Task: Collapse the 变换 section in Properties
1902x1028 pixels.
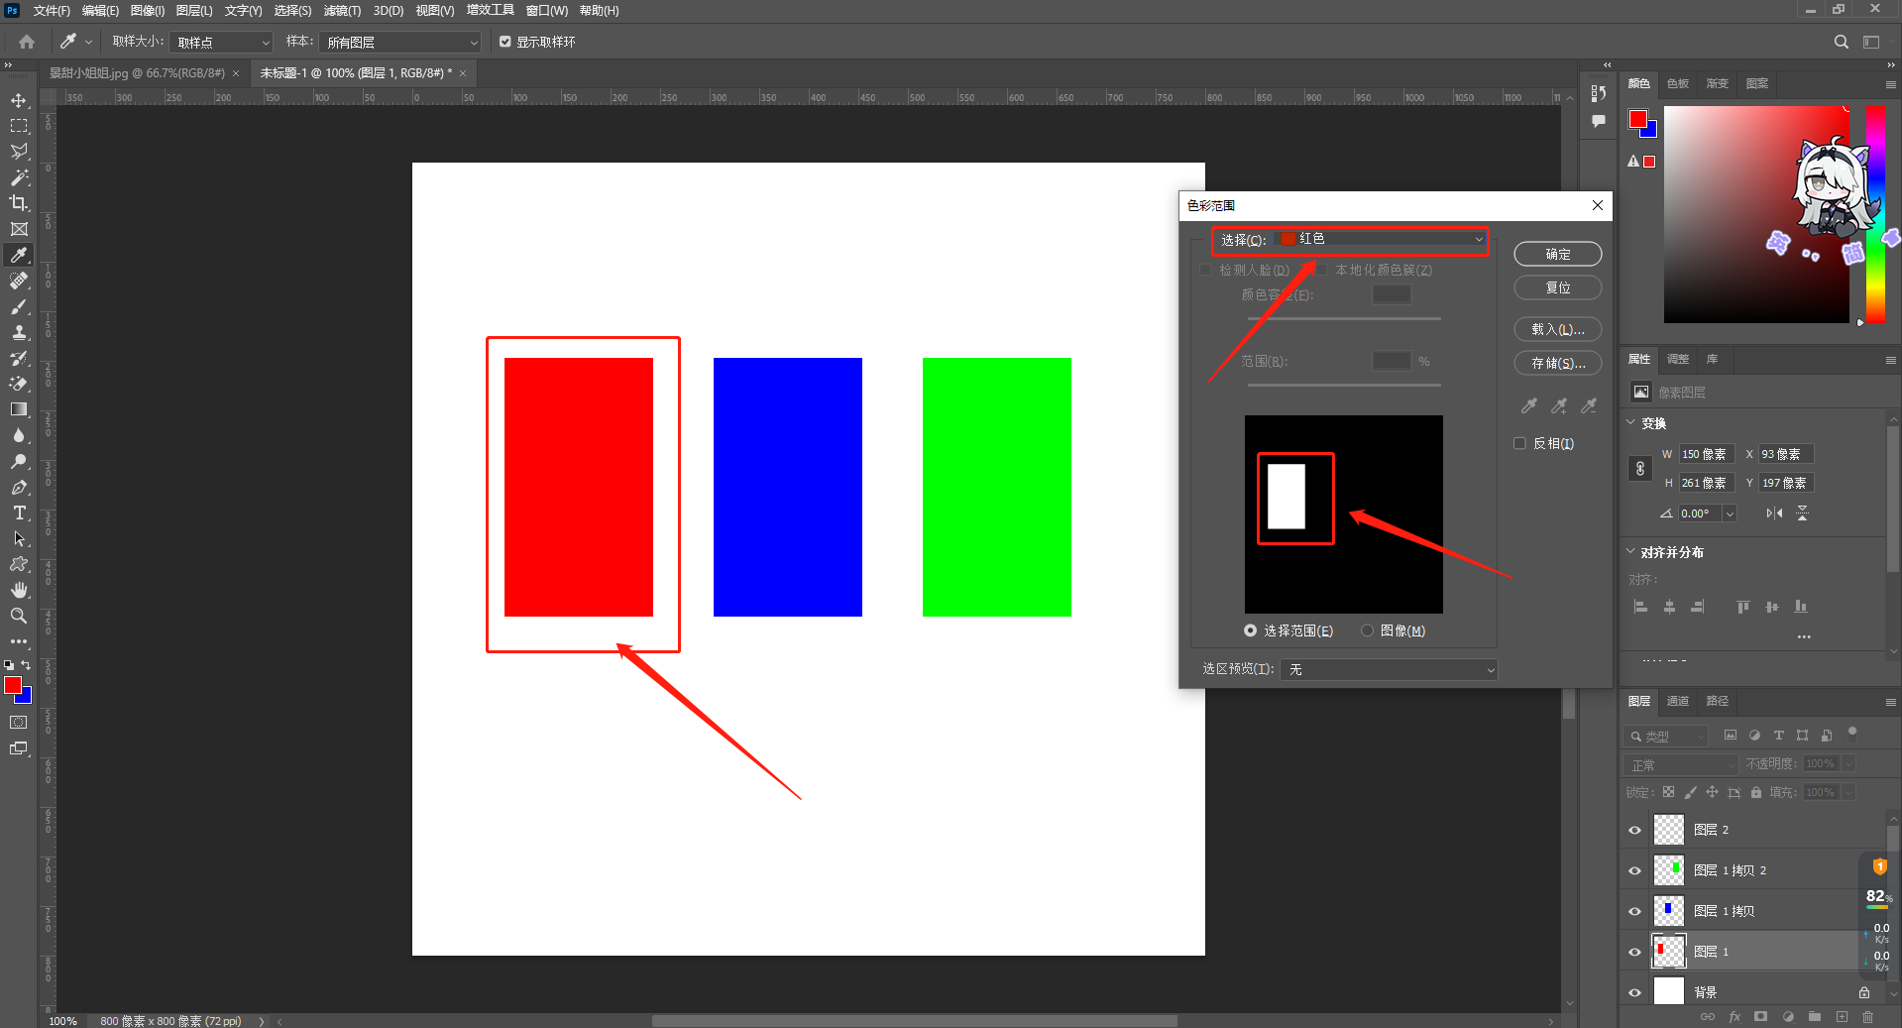Action: (1630, 422)
